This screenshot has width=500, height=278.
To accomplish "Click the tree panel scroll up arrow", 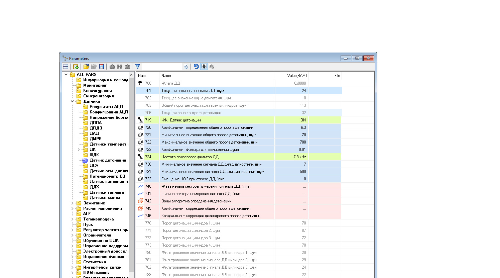I will click(x=131, y=75).
